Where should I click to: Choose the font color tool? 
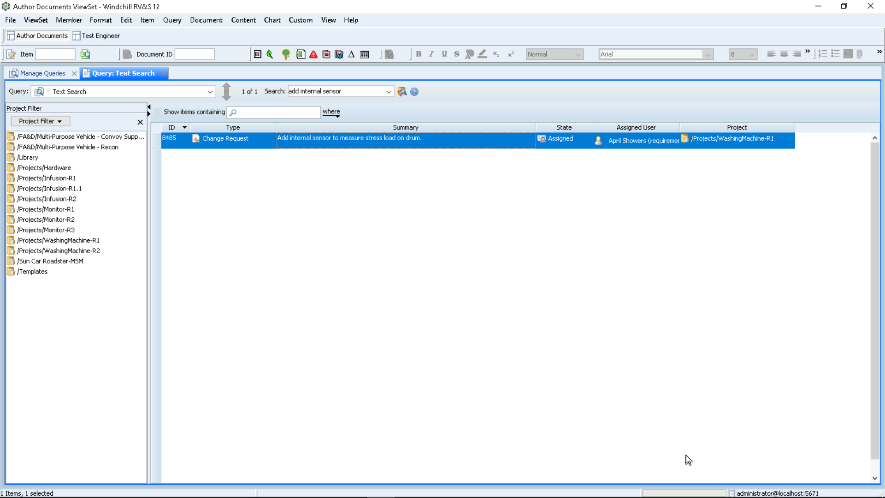pyautogui.click(x=469, y=54)
